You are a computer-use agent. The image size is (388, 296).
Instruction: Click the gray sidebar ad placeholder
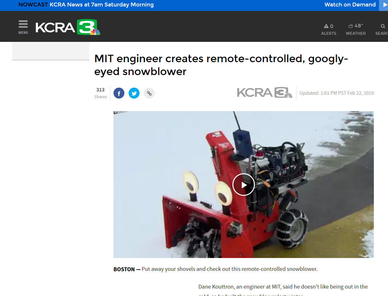(x=51, y=51)
